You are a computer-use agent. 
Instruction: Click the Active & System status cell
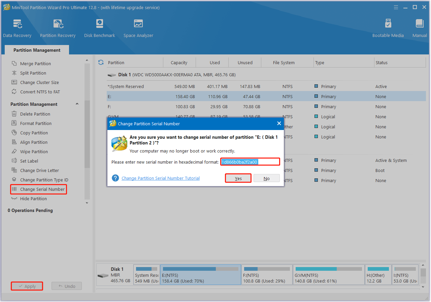pos(391,160)
